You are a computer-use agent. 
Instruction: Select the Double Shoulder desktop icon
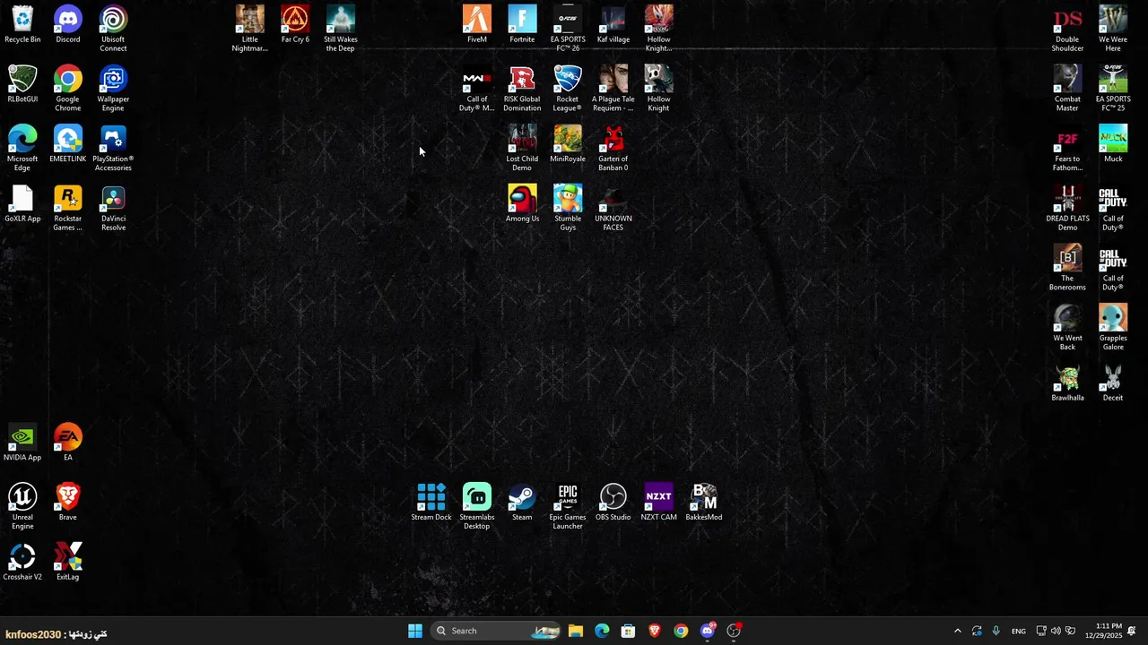coord(1067,29)
